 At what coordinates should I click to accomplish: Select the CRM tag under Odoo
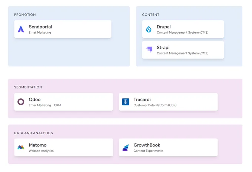point(57,105)
